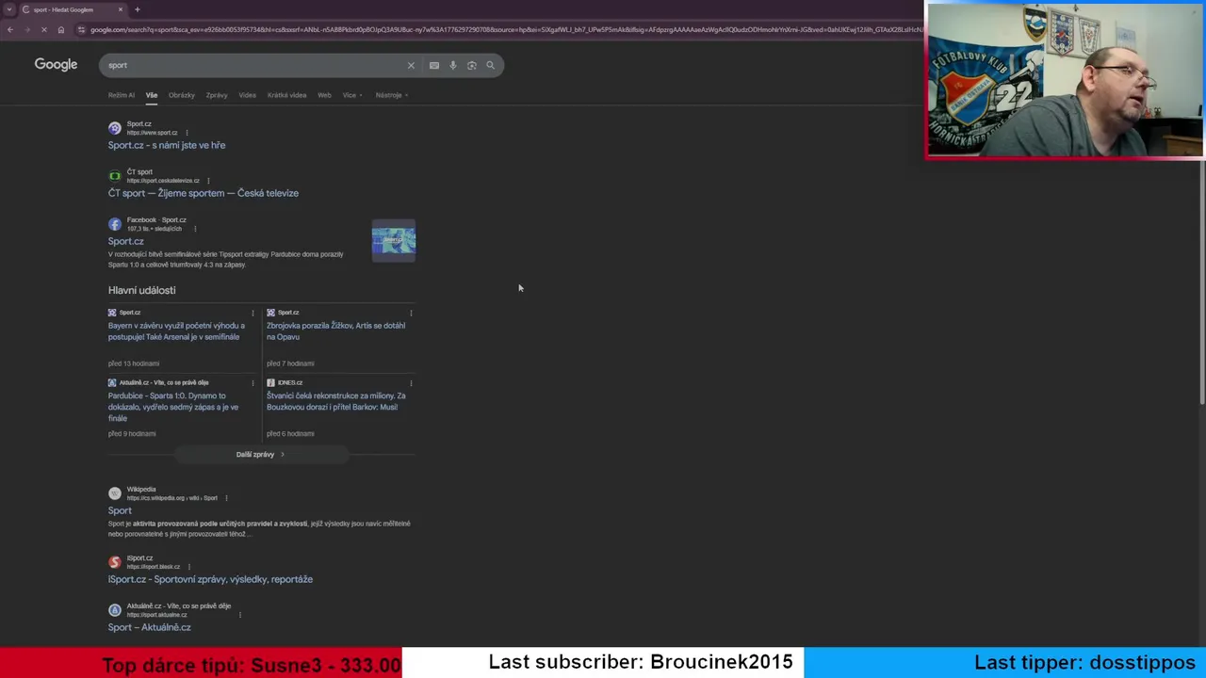1206x678 pixels.
Task: Switch to Režim AI tab
Action: pyautogui.click(x=122, y=95)
